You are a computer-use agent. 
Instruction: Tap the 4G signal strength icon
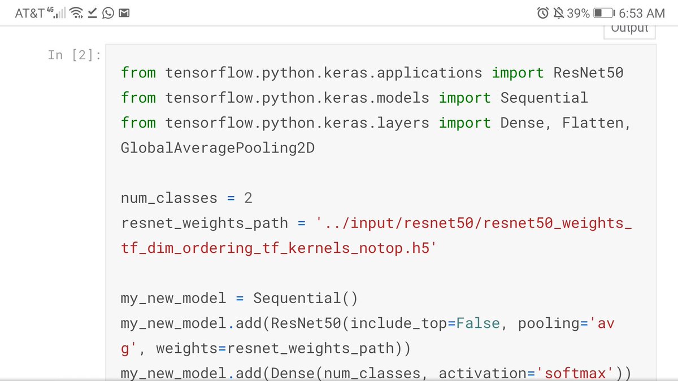point(57,12)
